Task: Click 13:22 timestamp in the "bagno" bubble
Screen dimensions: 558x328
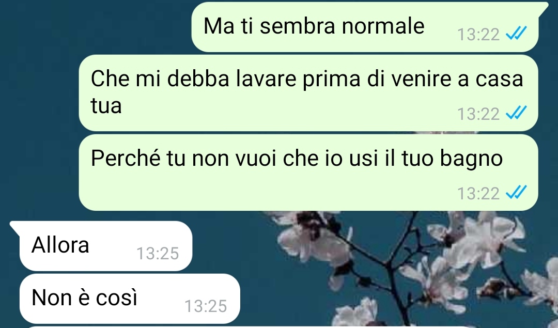Action: (478, 194)
